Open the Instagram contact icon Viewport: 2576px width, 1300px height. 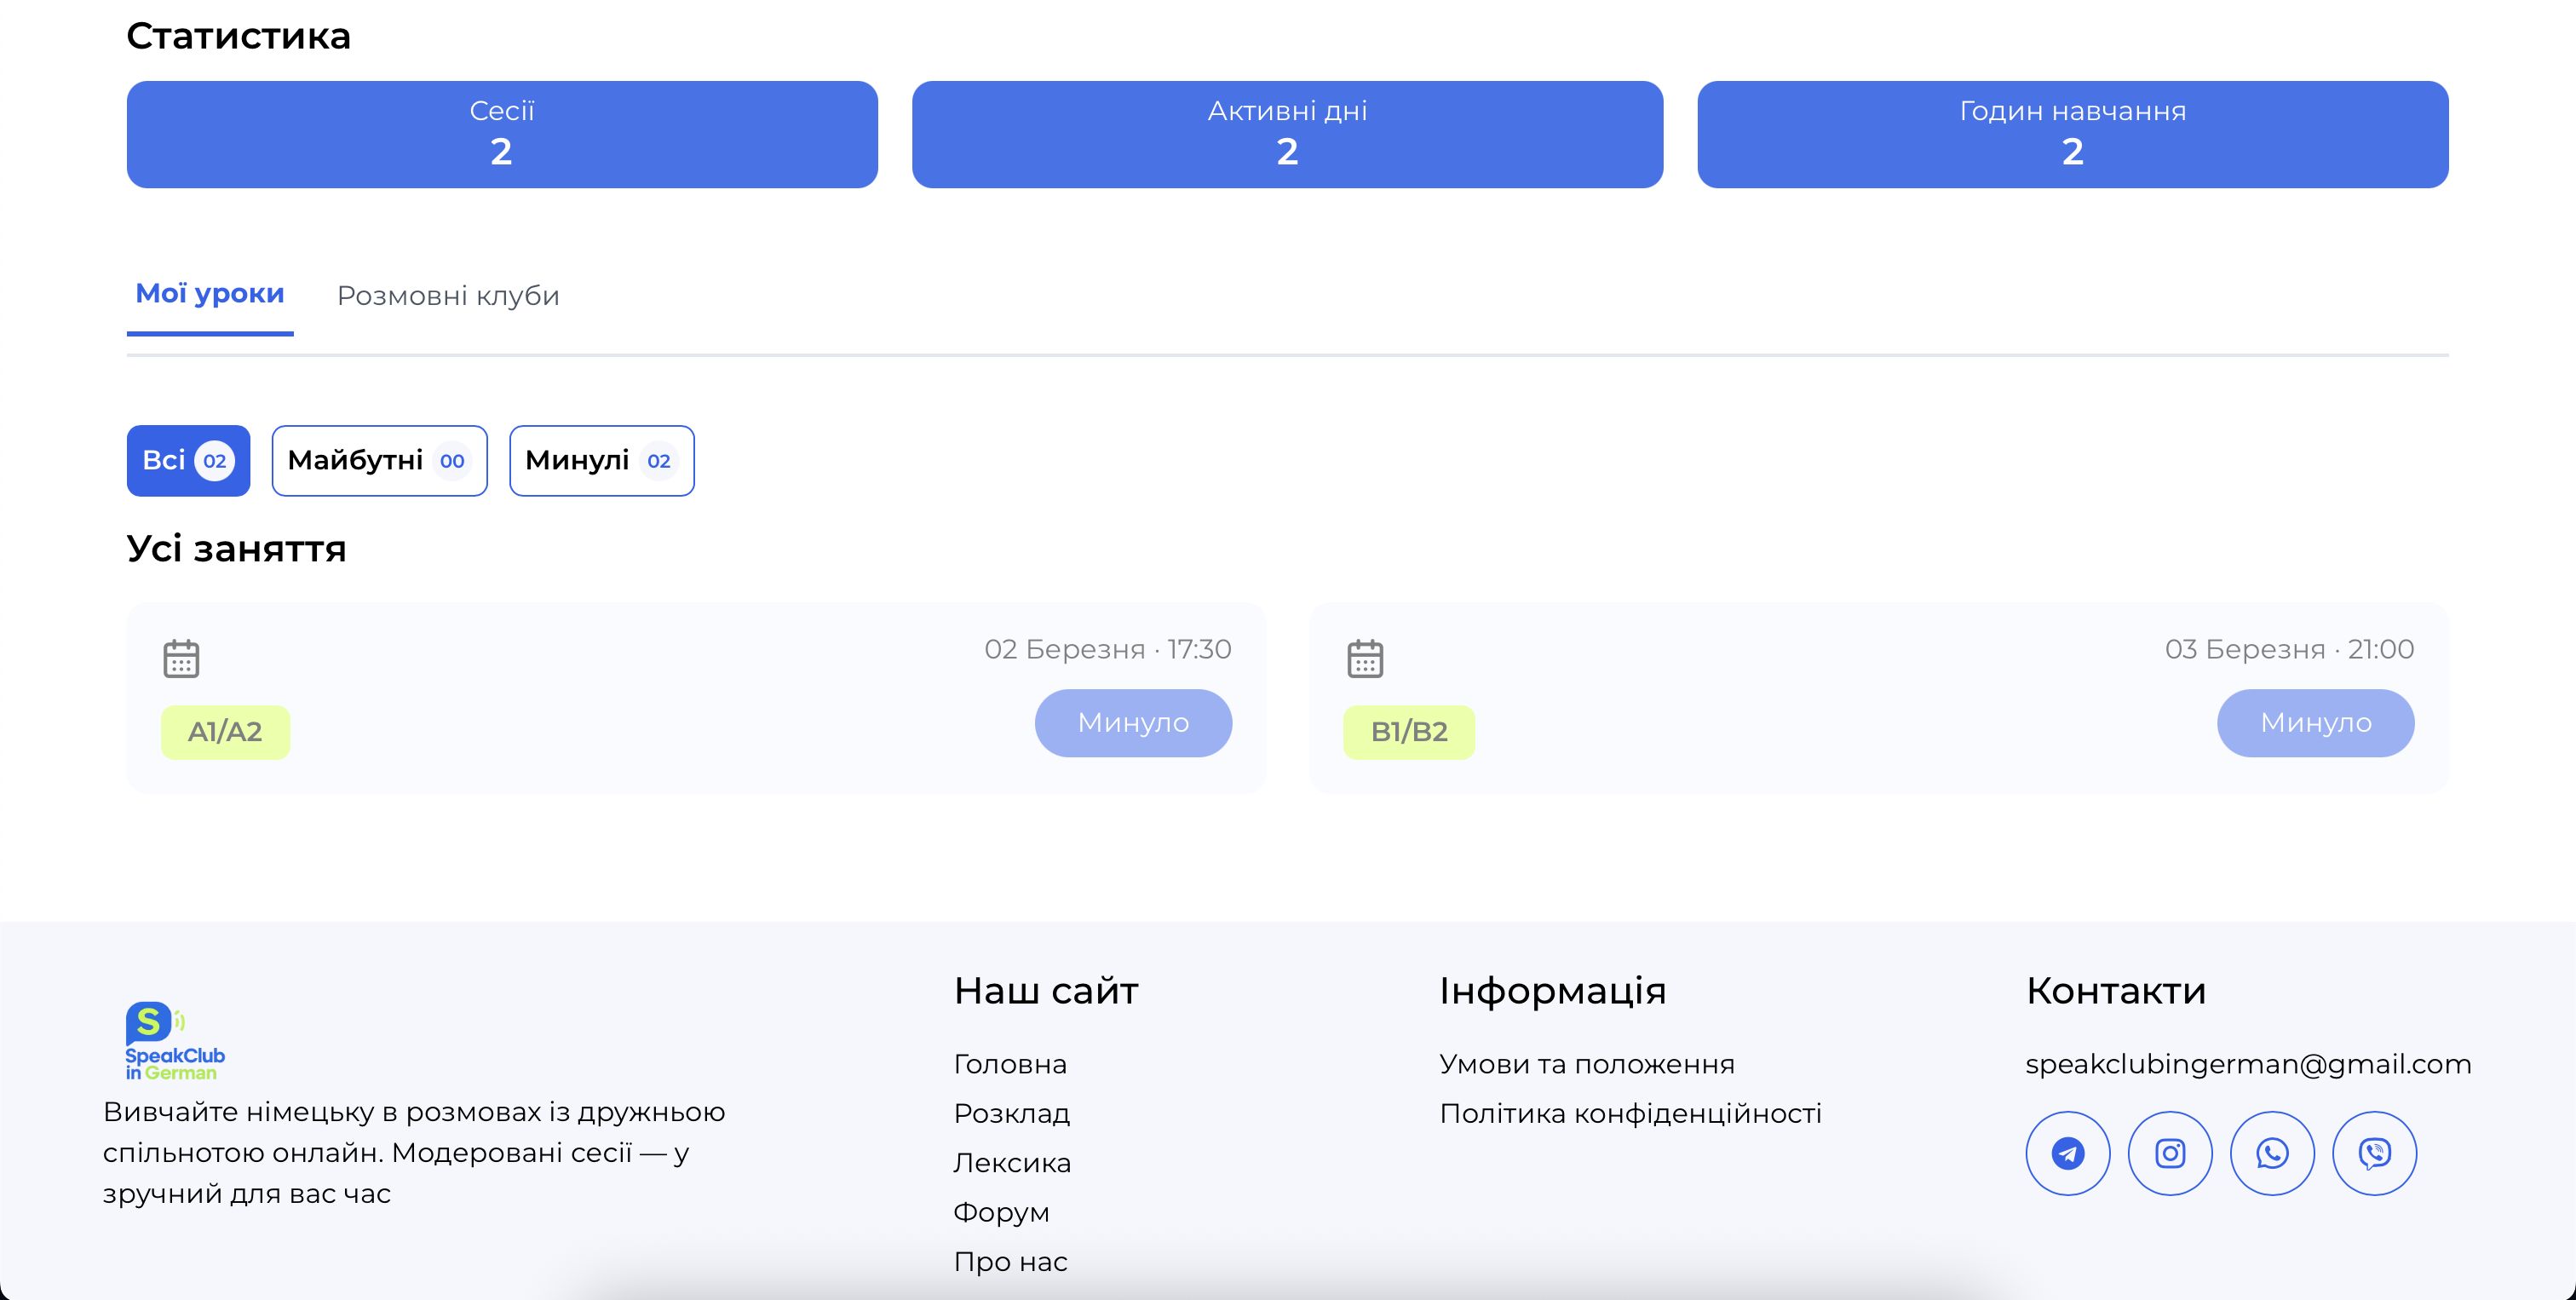pos(2169,1153)
